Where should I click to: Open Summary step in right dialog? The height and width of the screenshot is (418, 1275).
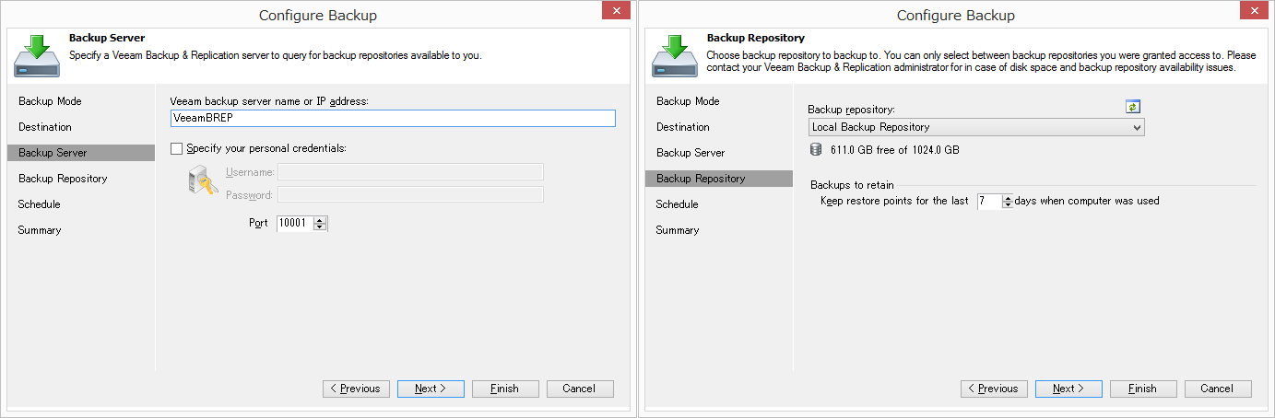(x=678, y=230)
